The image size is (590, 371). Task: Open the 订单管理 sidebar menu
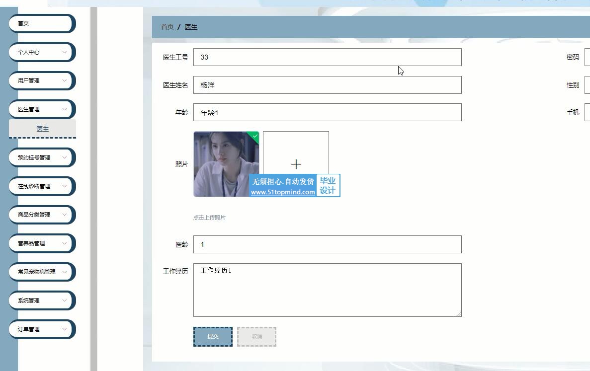pos(42,329)
